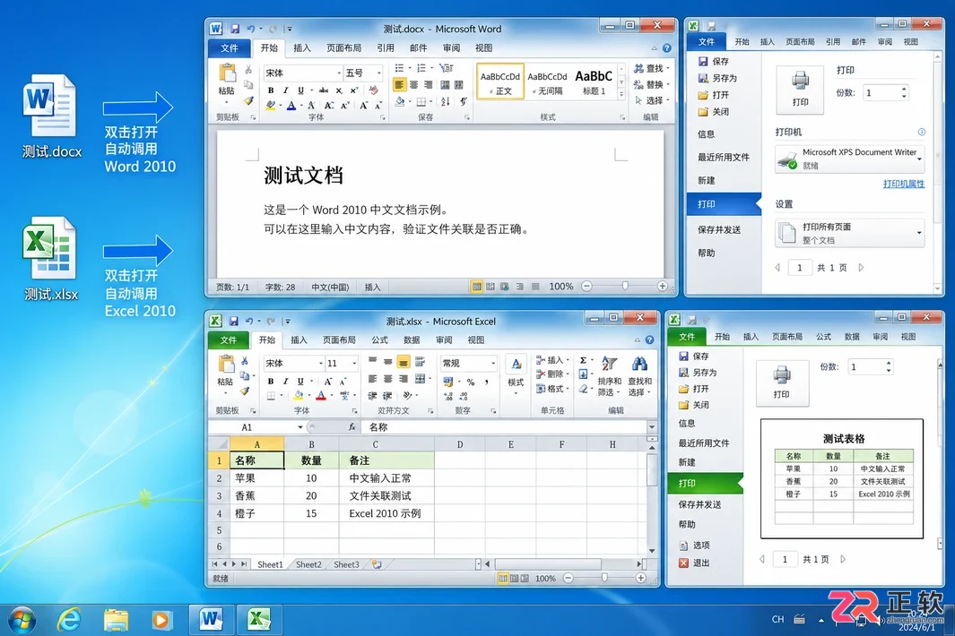Click Cut scissors icon in Word ribbon
This screenshot has width=955, height=636.
[x=248, y=69]
